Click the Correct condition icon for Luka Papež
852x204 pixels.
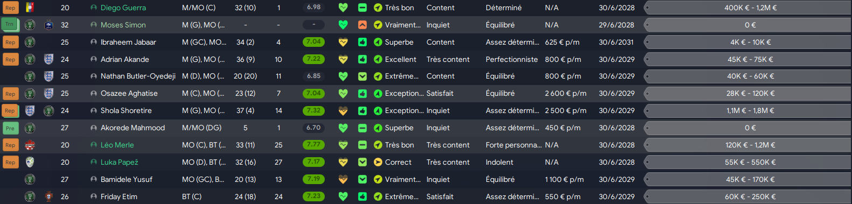tap(378, 162)
